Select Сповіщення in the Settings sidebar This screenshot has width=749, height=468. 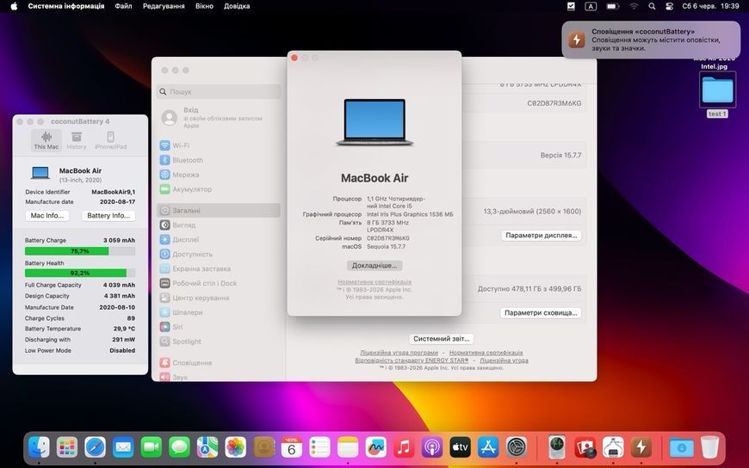(x=219, y=362)
